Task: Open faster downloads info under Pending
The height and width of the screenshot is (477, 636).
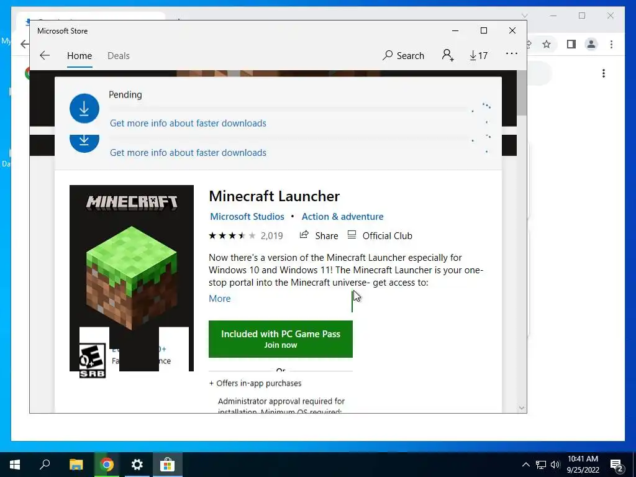Action: [x=188, y=124]
